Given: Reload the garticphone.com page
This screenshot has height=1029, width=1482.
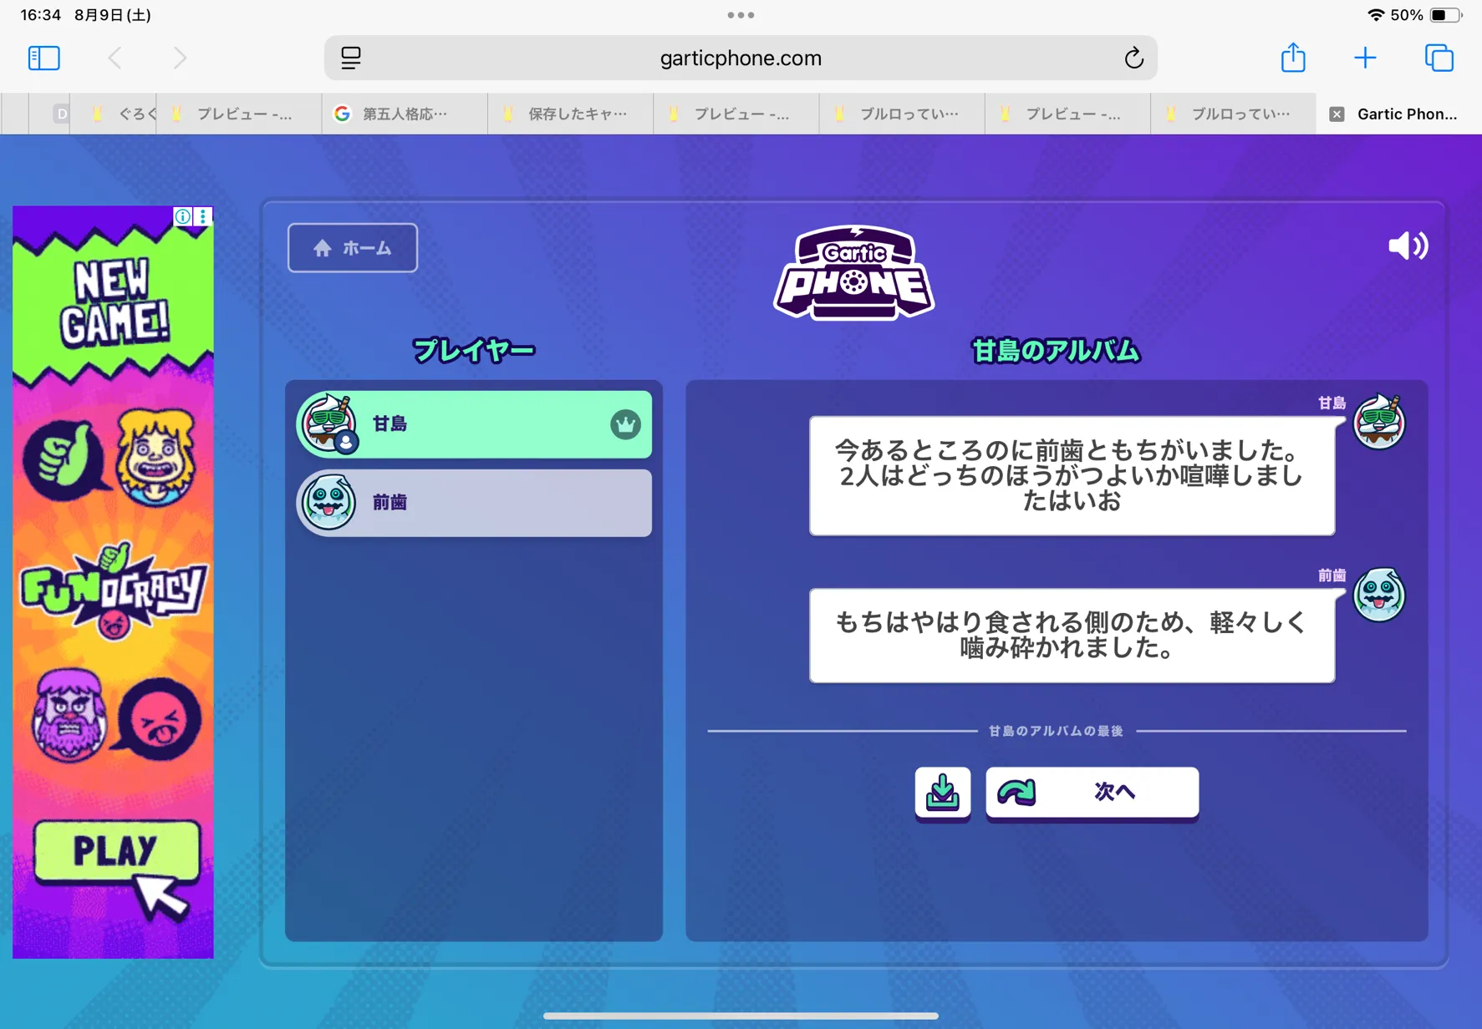Looking at the screenshot, I should tap(1133, 58).
